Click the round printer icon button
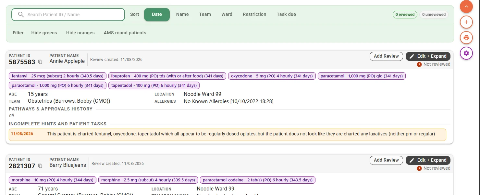Screen dimensions: 480x195 coord(466,38)
